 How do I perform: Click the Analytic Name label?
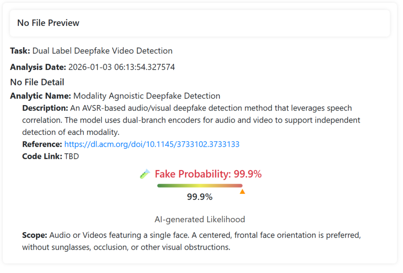tap(41, 96)
